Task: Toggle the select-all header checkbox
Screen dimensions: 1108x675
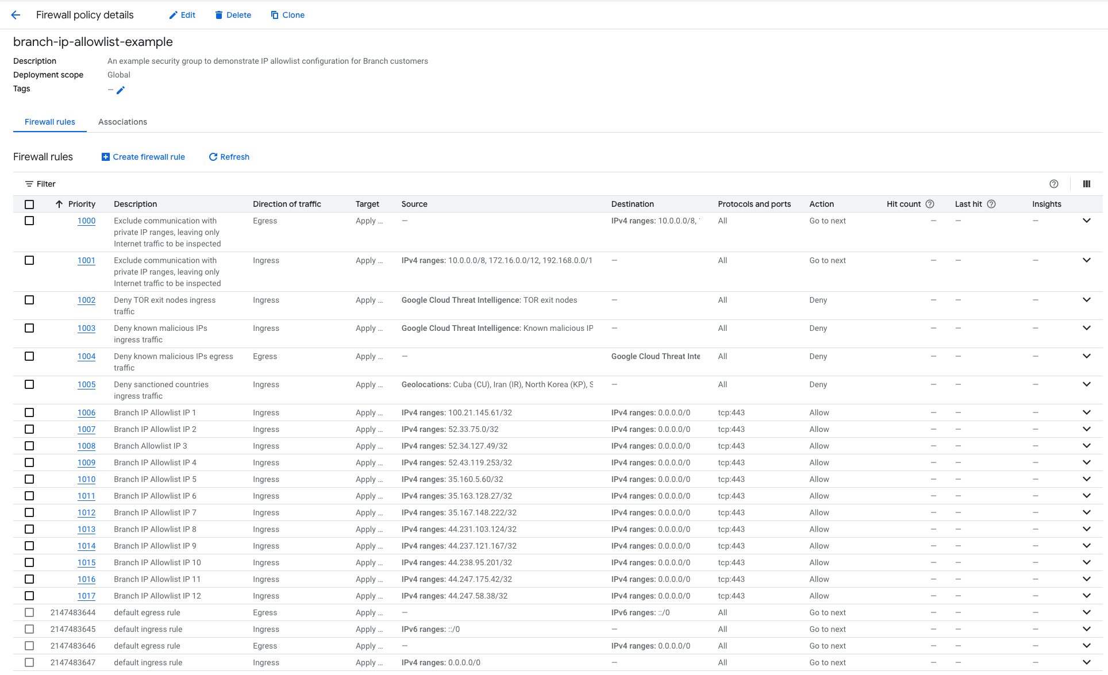Action: pos(29,205)
